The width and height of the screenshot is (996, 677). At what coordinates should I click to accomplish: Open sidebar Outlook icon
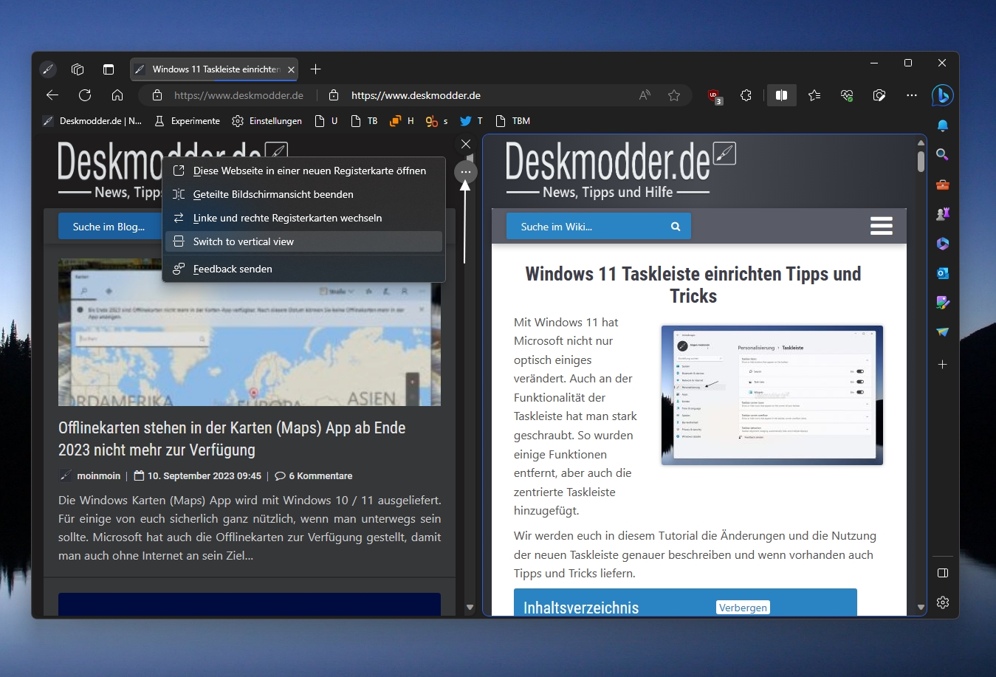click(x=942, y=273)
